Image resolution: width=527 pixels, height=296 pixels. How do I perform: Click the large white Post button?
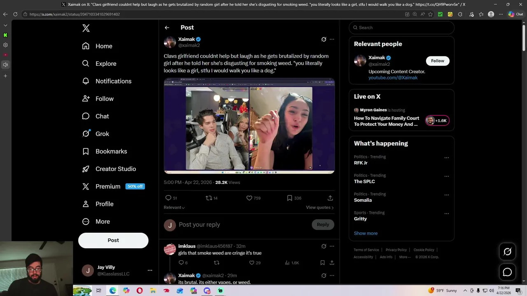tap(113, 240)
